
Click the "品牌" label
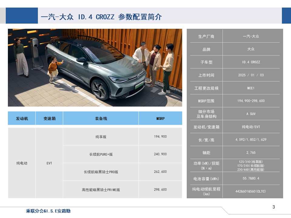click(206, 49)
